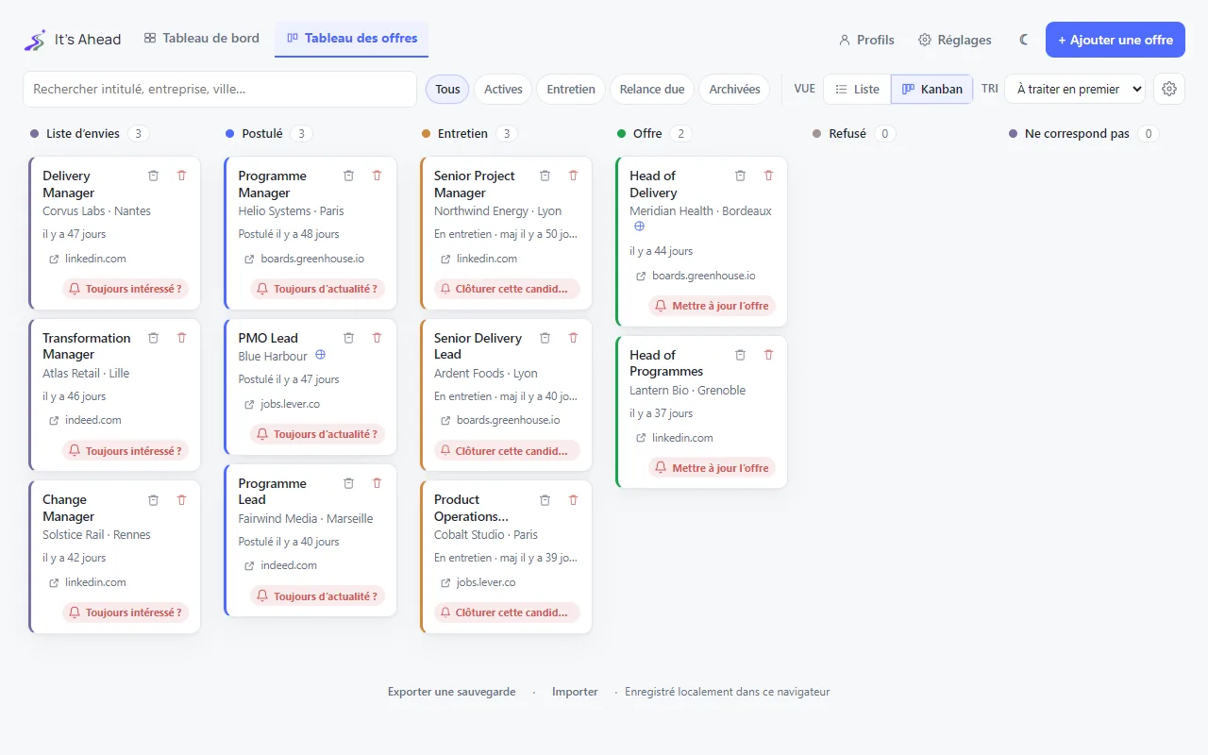This screenshot has height=755, width=1208.
Task: Focus the search offers input field
Action: (x=220, y=89)
